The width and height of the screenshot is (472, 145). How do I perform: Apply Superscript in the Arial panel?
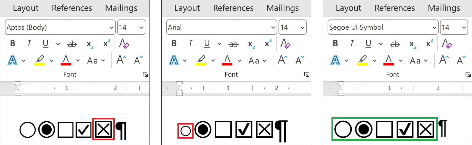pyautogui.click(x=268, y=43)
